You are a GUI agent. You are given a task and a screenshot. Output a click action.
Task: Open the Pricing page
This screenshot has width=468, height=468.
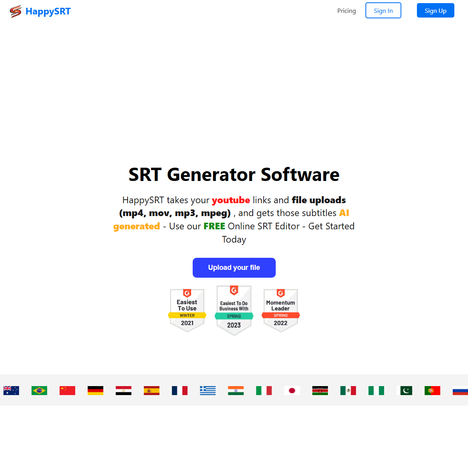(347, 11)
